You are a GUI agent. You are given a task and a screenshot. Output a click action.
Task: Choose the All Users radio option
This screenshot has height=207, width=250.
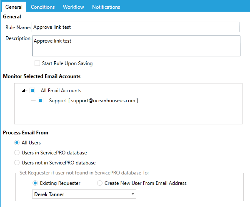point(17,143)
